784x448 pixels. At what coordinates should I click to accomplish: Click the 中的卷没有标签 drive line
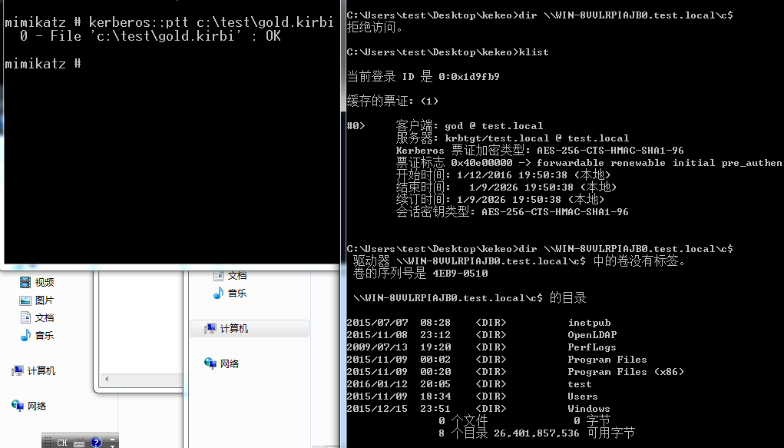pyautogui.click(x=520, y=261)
